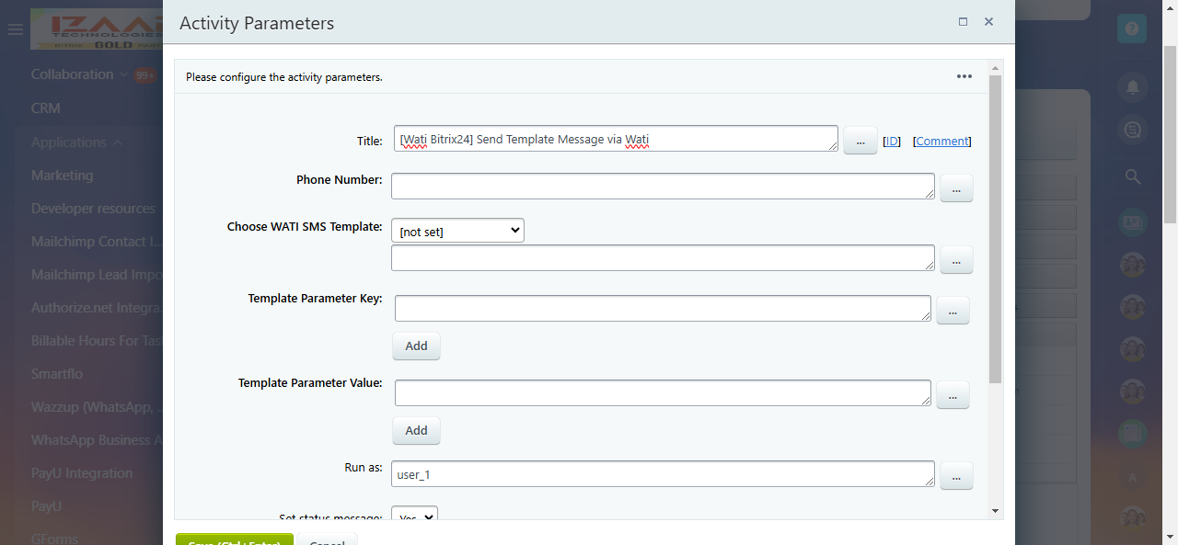The image size is (1178, 545).
Task: Click the ellipsis button next to Title field
Action: pos(860,141)
